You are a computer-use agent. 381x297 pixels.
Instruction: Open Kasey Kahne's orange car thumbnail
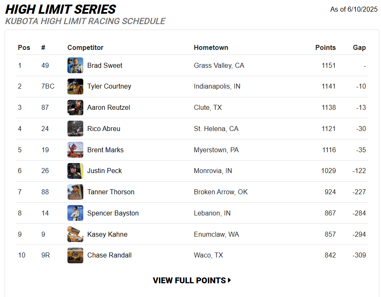(75, 234)
